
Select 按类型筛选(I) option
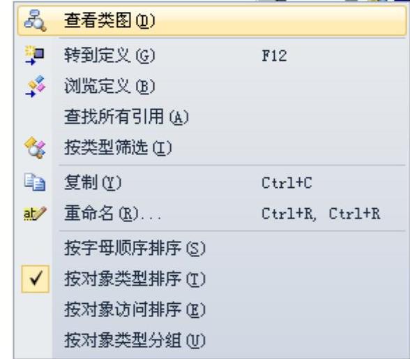[x=212, y=148]
